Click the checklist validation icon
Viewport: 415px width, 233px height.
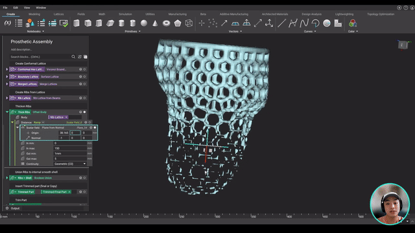point(64,23)
